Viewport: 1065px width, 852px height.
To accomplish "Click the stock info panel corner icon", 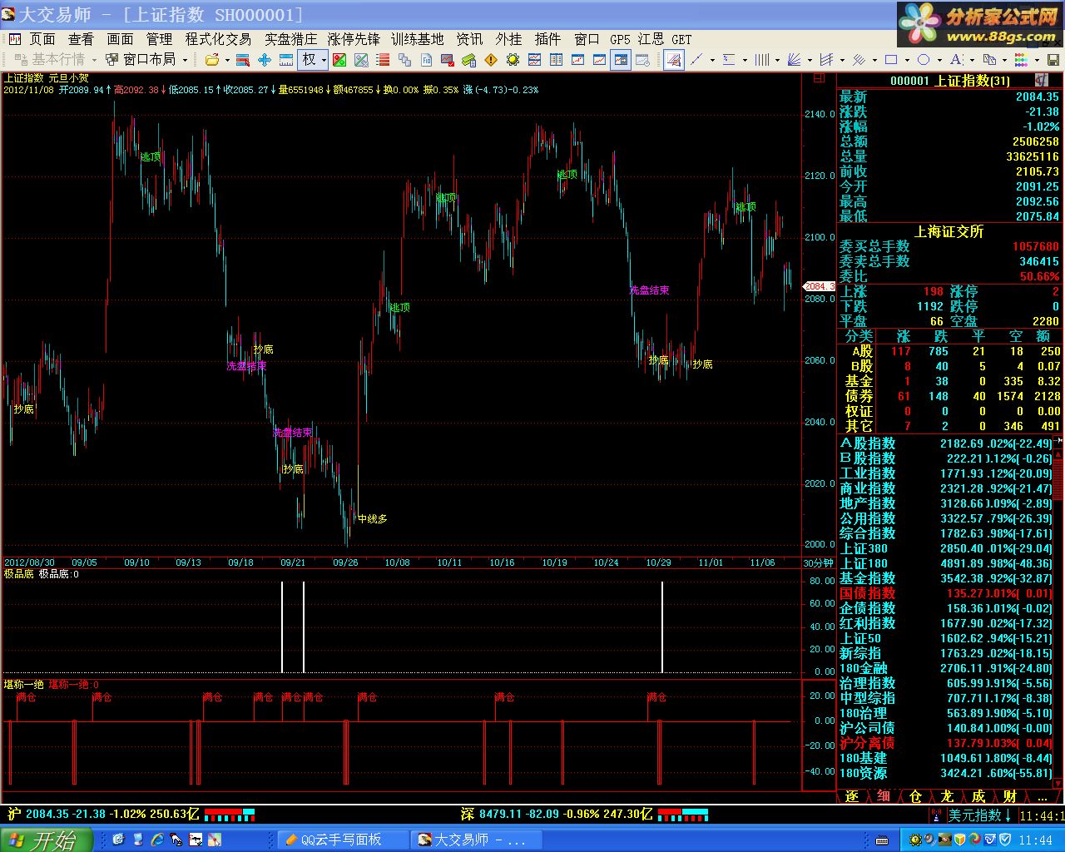I will [1041, 80].
